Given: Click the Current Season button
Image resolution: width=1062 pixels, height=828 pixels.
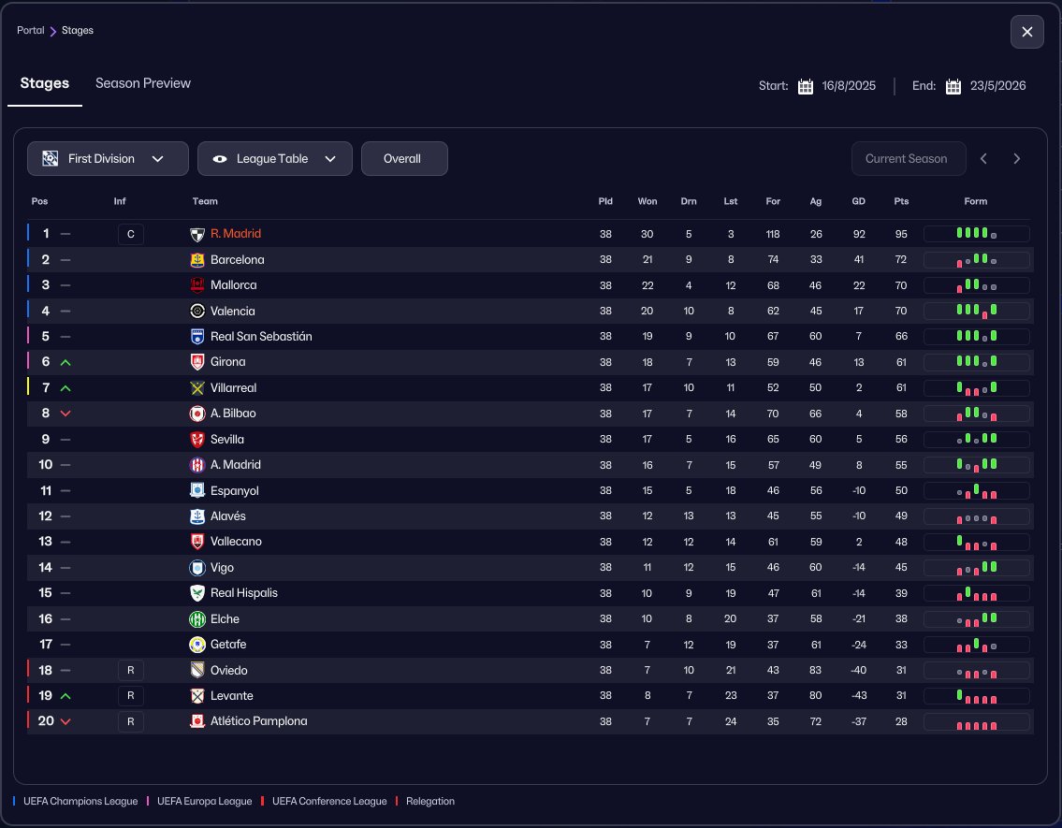Looking at the screenshot, I should (909, 158).
